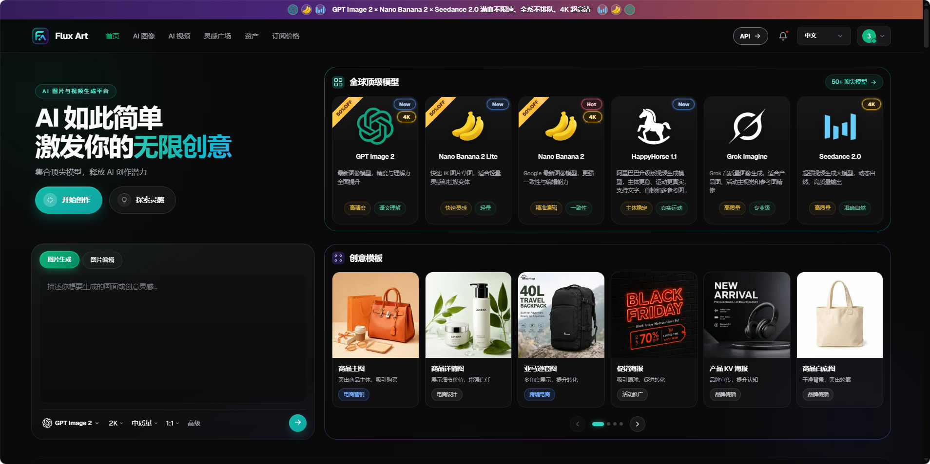This screenshot has width=930, height=464.
Task: Open the 50+ 顶尖模型 link
Action: point(854,82)
